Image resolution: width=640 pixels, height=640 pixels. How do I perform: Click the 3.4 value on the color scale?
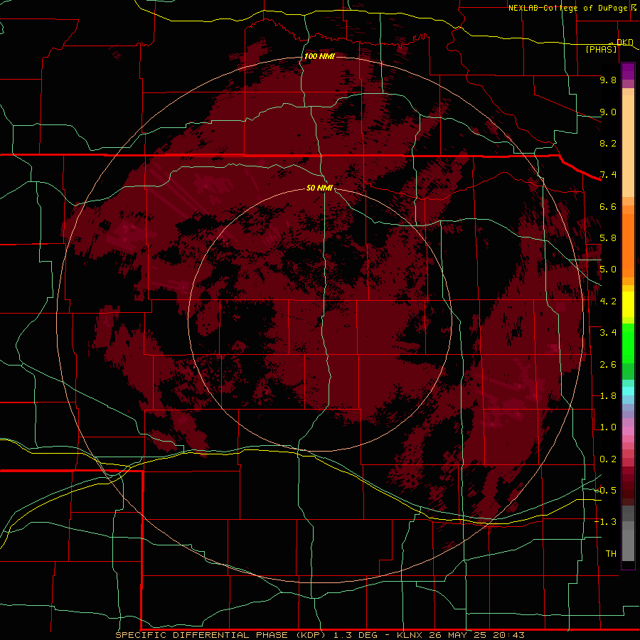click(x=608, y=333)
